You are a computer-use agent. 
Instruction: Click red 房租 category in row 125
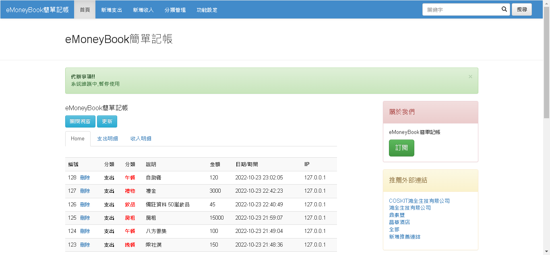click(130, 218)
